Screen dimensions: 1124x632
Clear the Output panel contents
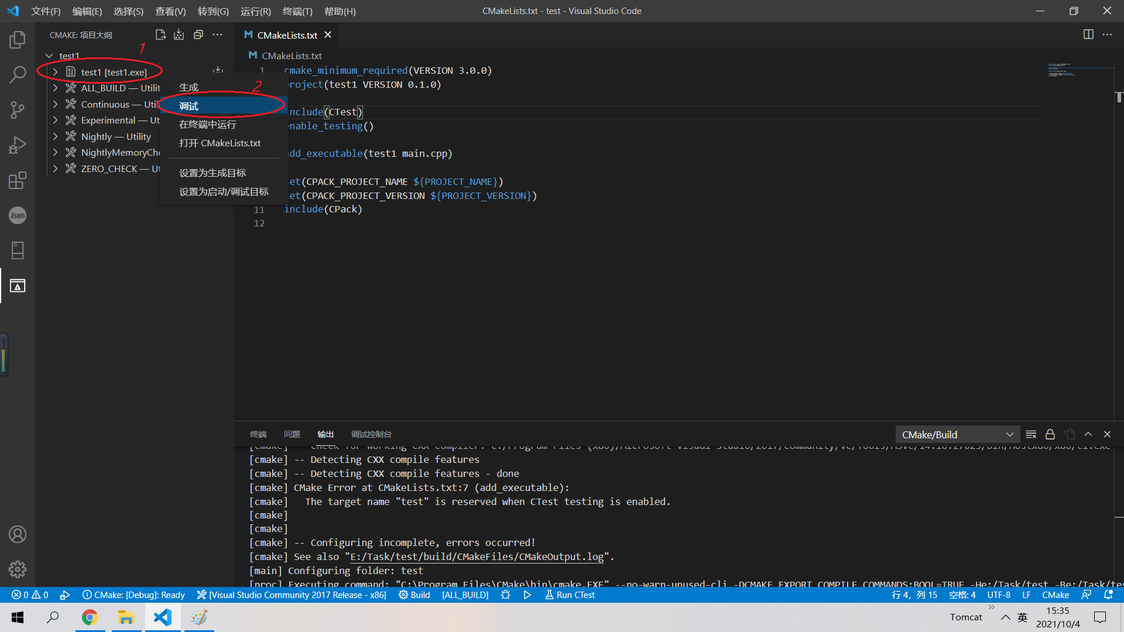pyautogui.click(x=1030, y=434)
